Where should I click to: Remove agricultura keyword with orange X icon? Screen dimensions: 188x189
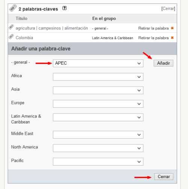(x=172, y=28)
